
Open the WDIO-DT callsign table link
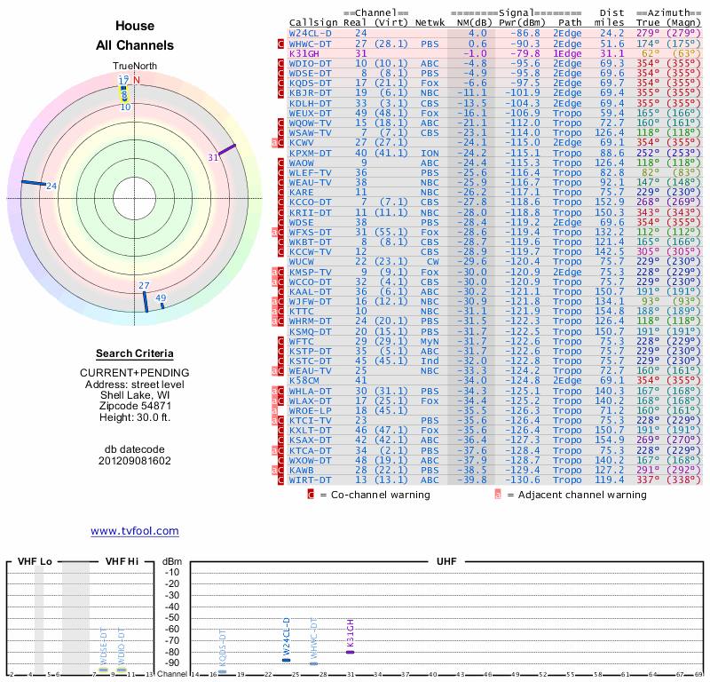coord(310,63)
